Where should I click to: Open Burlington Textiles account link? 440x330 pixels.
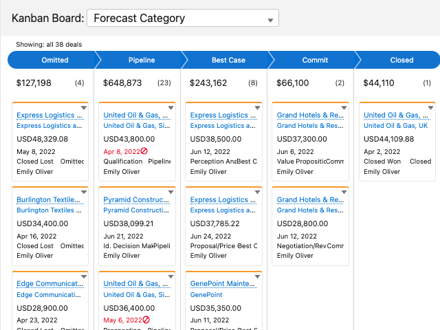pyautogui.click(x=49, y=210)
